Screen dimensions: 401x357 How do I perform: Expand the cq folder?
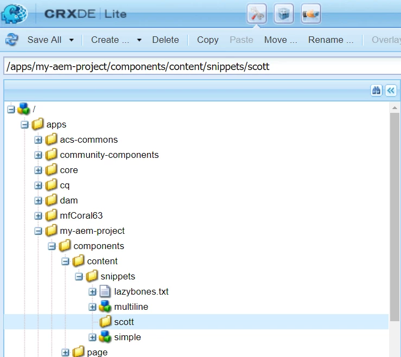pyautogui.click(x=38, y=186)
